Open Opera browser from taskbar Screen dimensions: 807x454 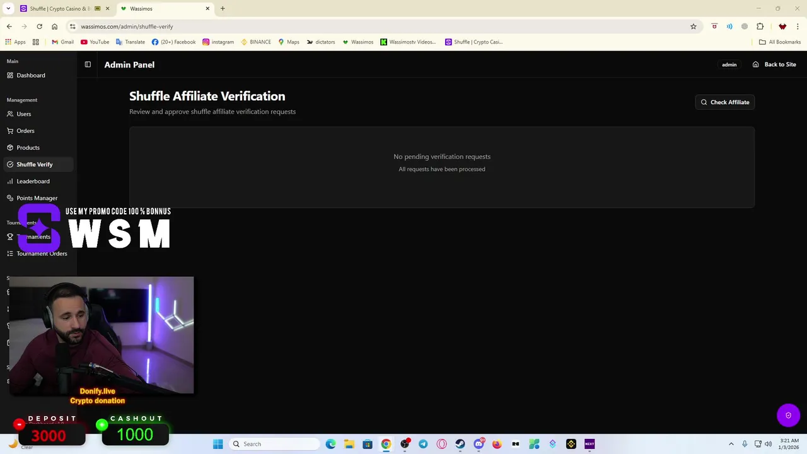441,444
